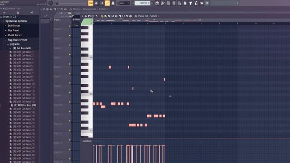Select the piano roll paint brush tool

coord(106,16)
